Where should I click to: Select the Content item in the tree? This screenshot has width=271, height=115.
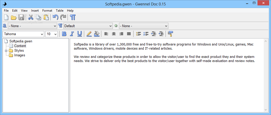tap(20, 46)
